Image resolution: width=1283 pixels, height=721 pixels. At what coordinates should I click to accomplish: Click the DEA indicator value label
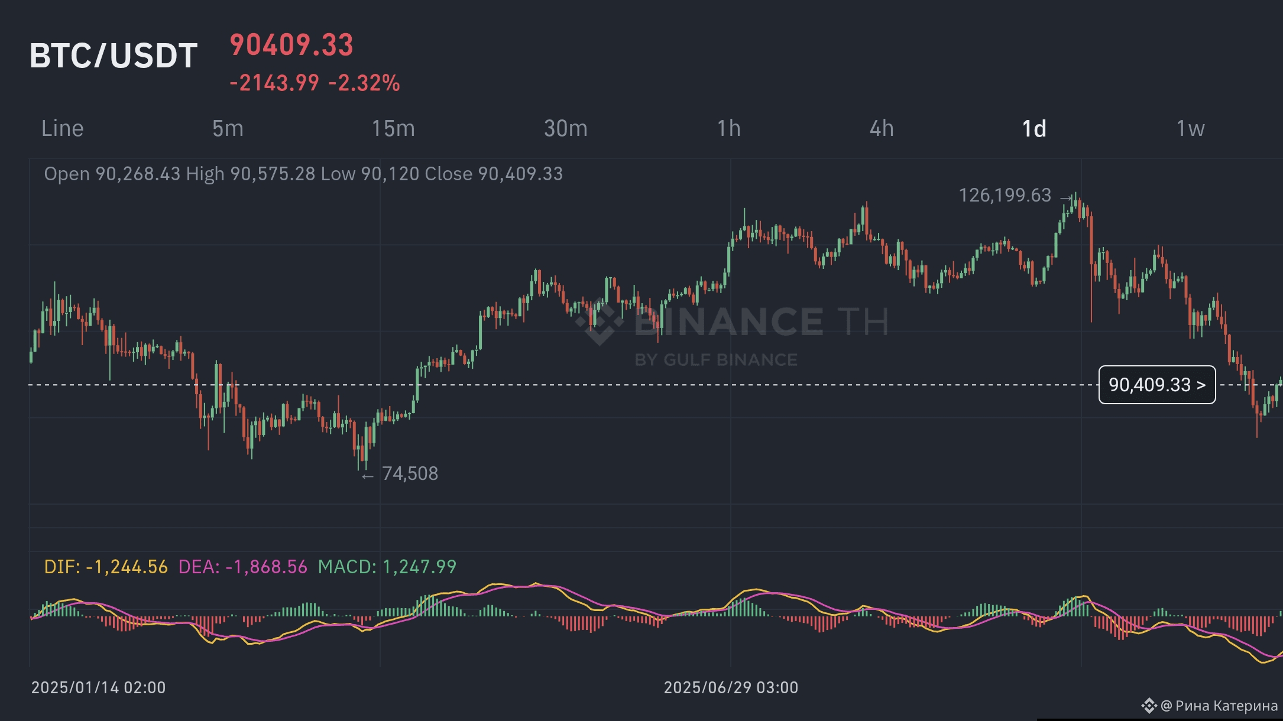pos(243,567)
